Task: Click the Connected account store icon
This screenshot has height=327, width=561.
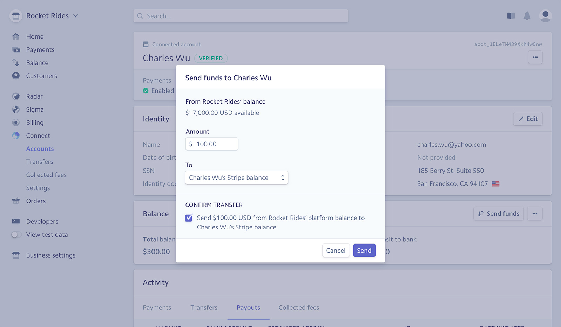Action: coord(146,44)
